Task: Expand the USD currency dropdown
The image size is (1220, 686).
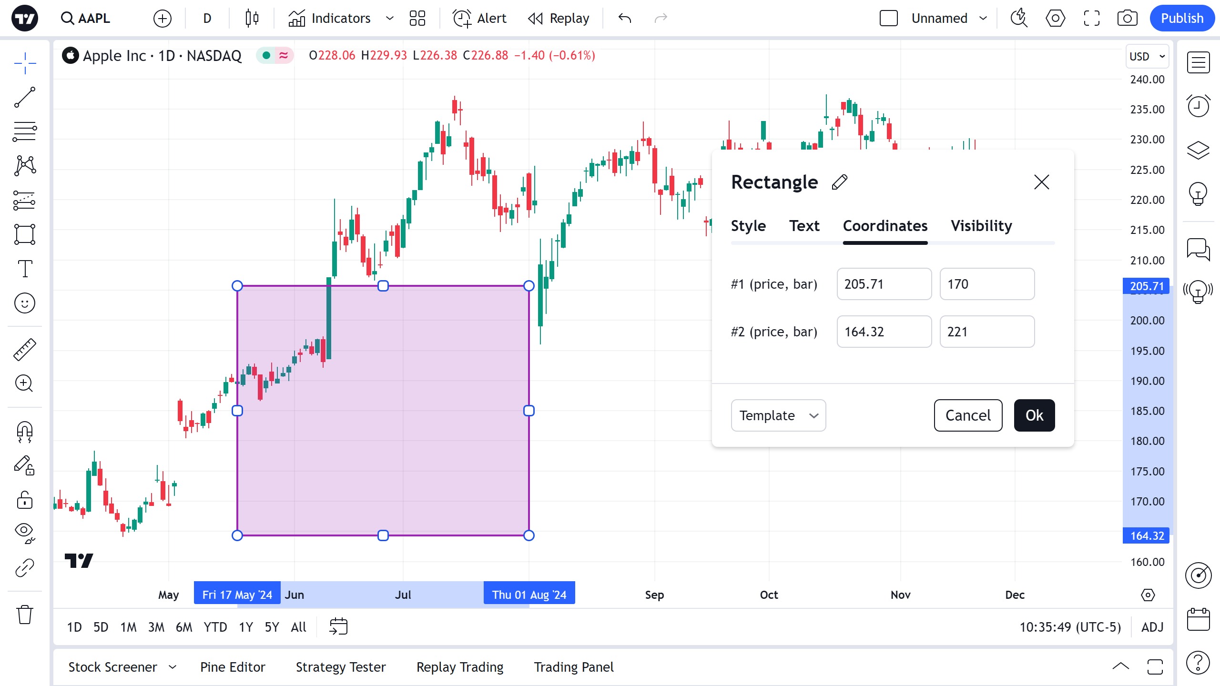Action: point(1147,56)
